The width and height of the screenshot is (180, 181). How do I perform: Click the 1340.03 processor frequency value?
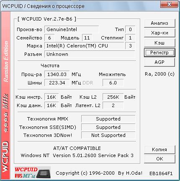(x=57, y=74)
